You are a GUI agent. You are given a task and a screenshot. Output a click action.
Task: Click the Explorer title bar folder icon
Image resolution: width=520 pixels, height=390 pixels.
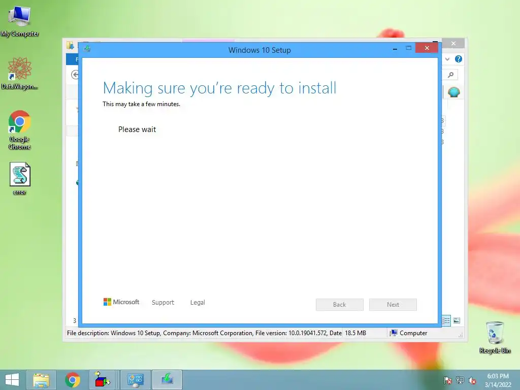pos(70,45)
